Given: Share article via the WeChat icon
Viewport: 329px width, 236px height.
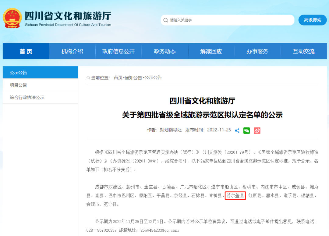Looking at the screenshot, I should pos(246,131).
